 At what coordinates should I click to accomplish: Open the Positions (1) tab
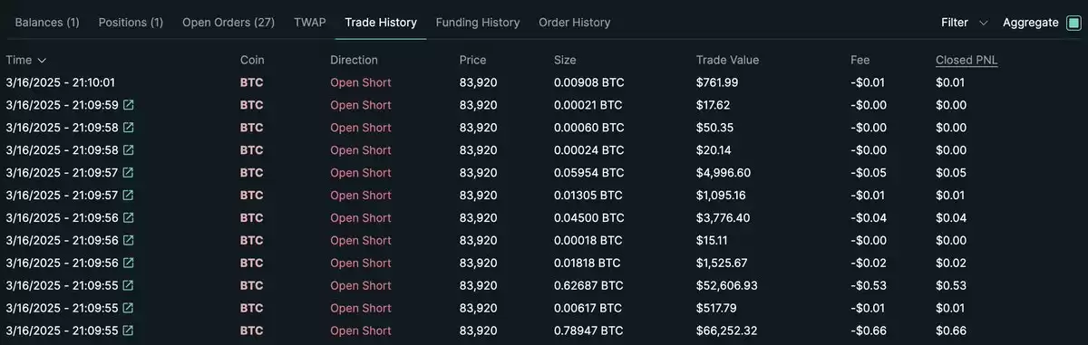point(131,23)
